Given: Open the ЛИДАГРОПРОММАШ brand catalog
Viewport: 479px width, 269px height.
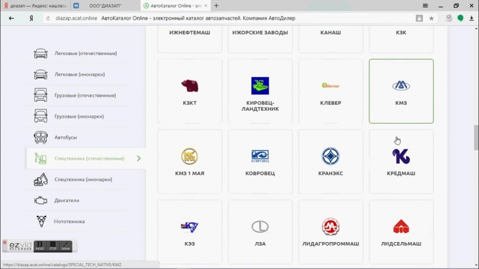Looking at the screenshot, I should [331, 232].
